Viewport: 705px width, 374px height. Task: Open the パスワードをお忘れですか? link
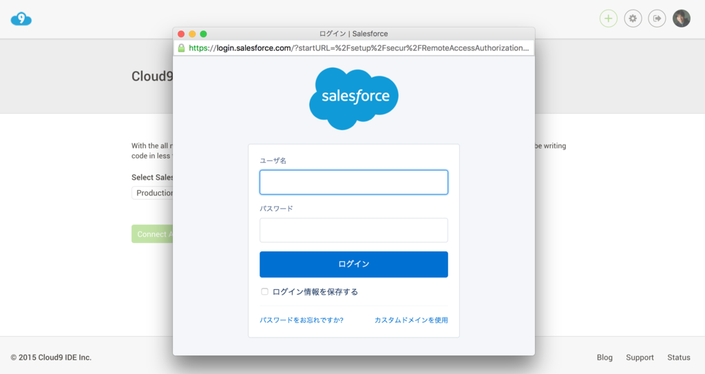pyautogui.click(x=302, y=320)
